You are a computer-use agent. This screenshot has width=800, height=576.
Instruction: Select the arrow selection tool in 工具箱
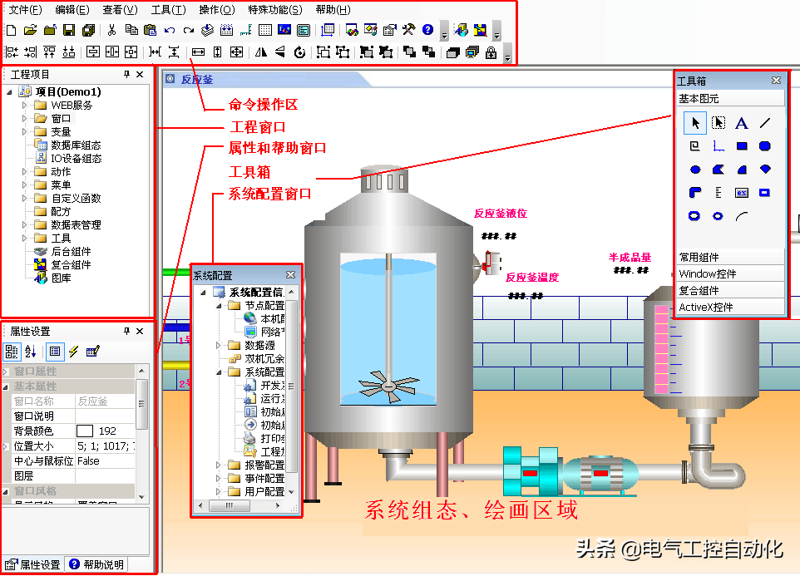click(x=696, y=123)
